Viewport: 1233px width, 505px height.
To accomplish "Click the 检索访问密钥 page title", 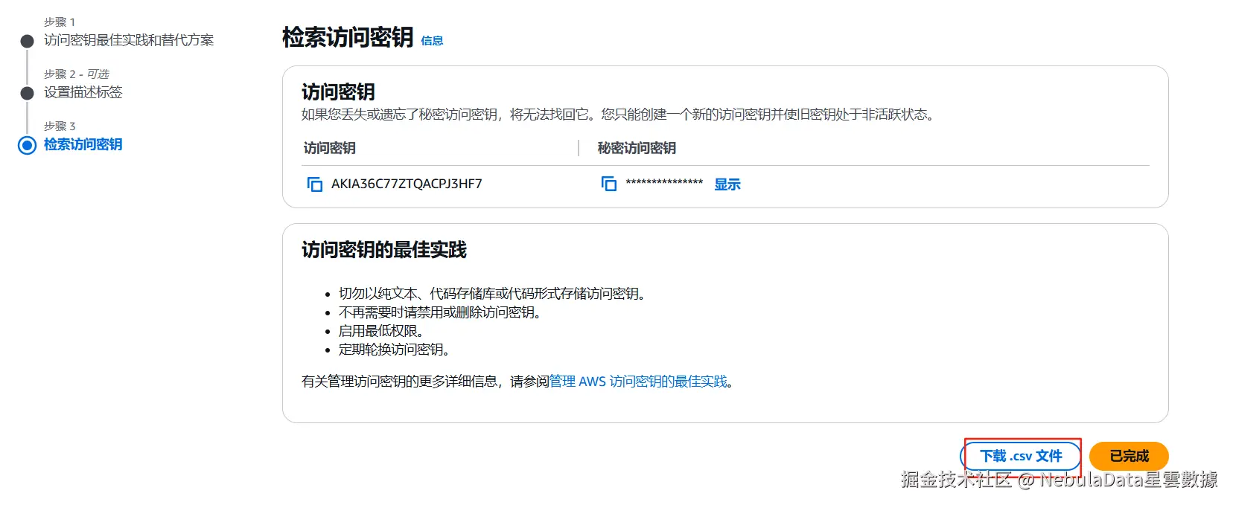I will coord(348,37).
